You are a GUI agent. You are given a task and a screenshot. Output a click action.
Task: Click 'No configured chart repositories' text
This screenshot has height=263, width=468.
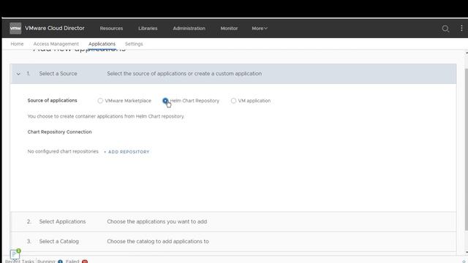pyautogui.click(x=63, y=151)
